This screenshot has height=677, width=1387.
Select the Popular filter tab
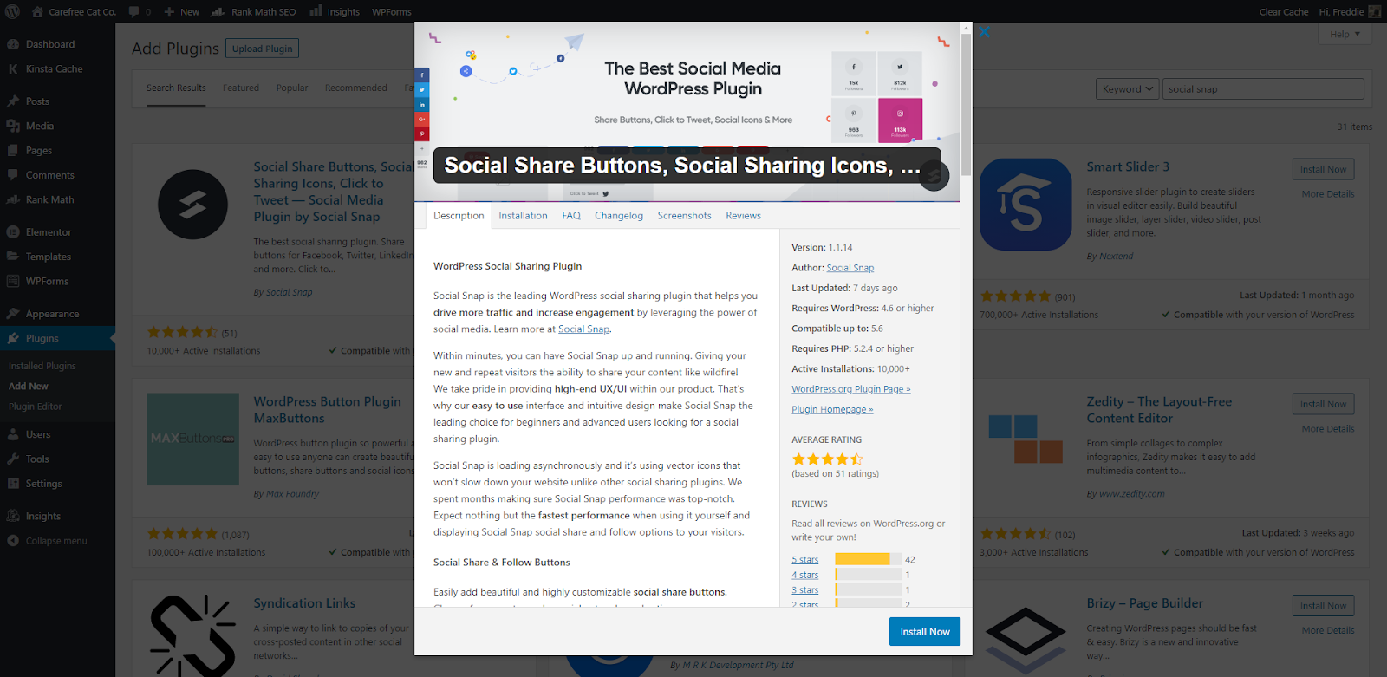[292, 88]
